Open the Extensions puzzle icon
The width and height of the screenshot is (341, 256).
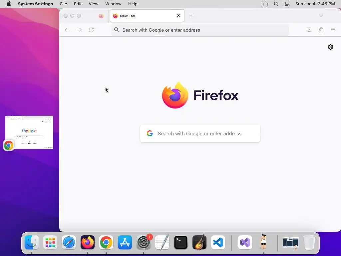(321, 30)
